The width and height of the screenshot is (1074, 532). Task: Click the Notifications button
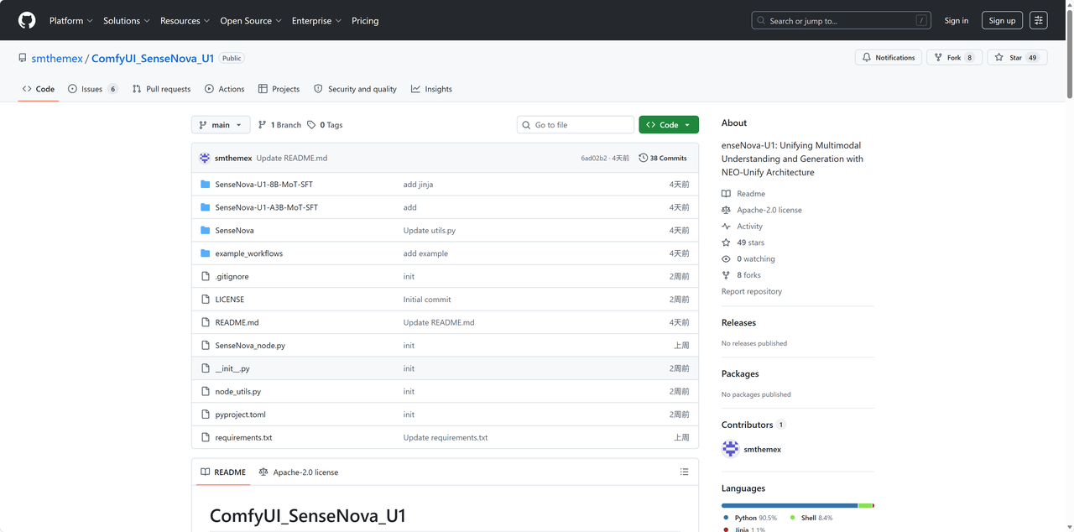[x=889, y=57]
